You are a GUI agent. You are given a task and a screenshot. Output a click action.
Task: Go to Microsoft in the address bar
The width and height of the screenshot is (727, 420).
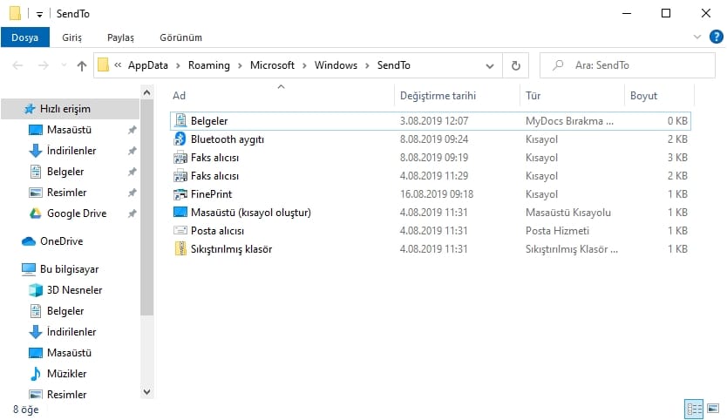coord(272,65)
